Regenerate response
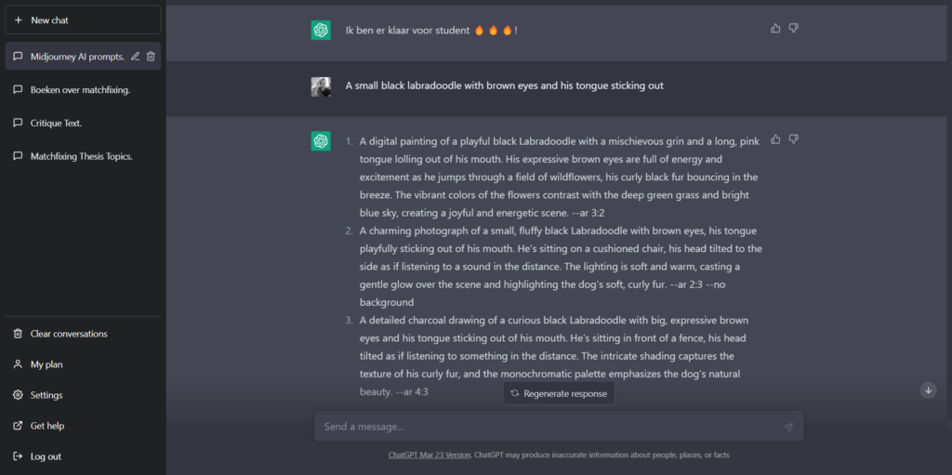The height and width of the screenshot is (475, 952). point(559,393)
